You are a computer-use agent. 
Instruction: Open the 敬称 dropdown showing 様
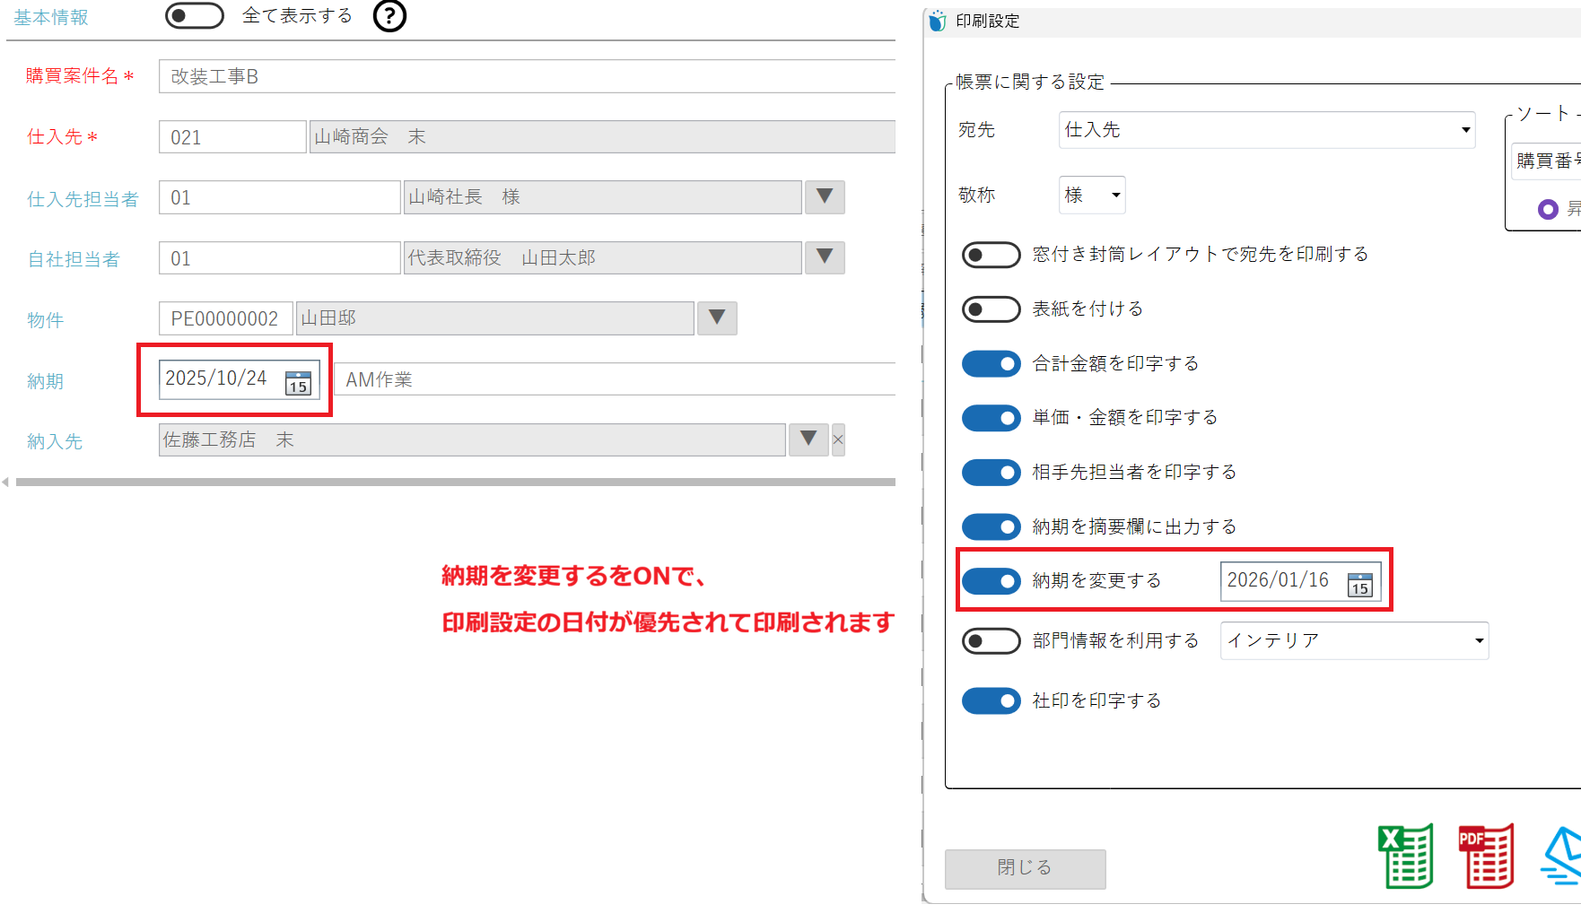(x=1092, y=195)
